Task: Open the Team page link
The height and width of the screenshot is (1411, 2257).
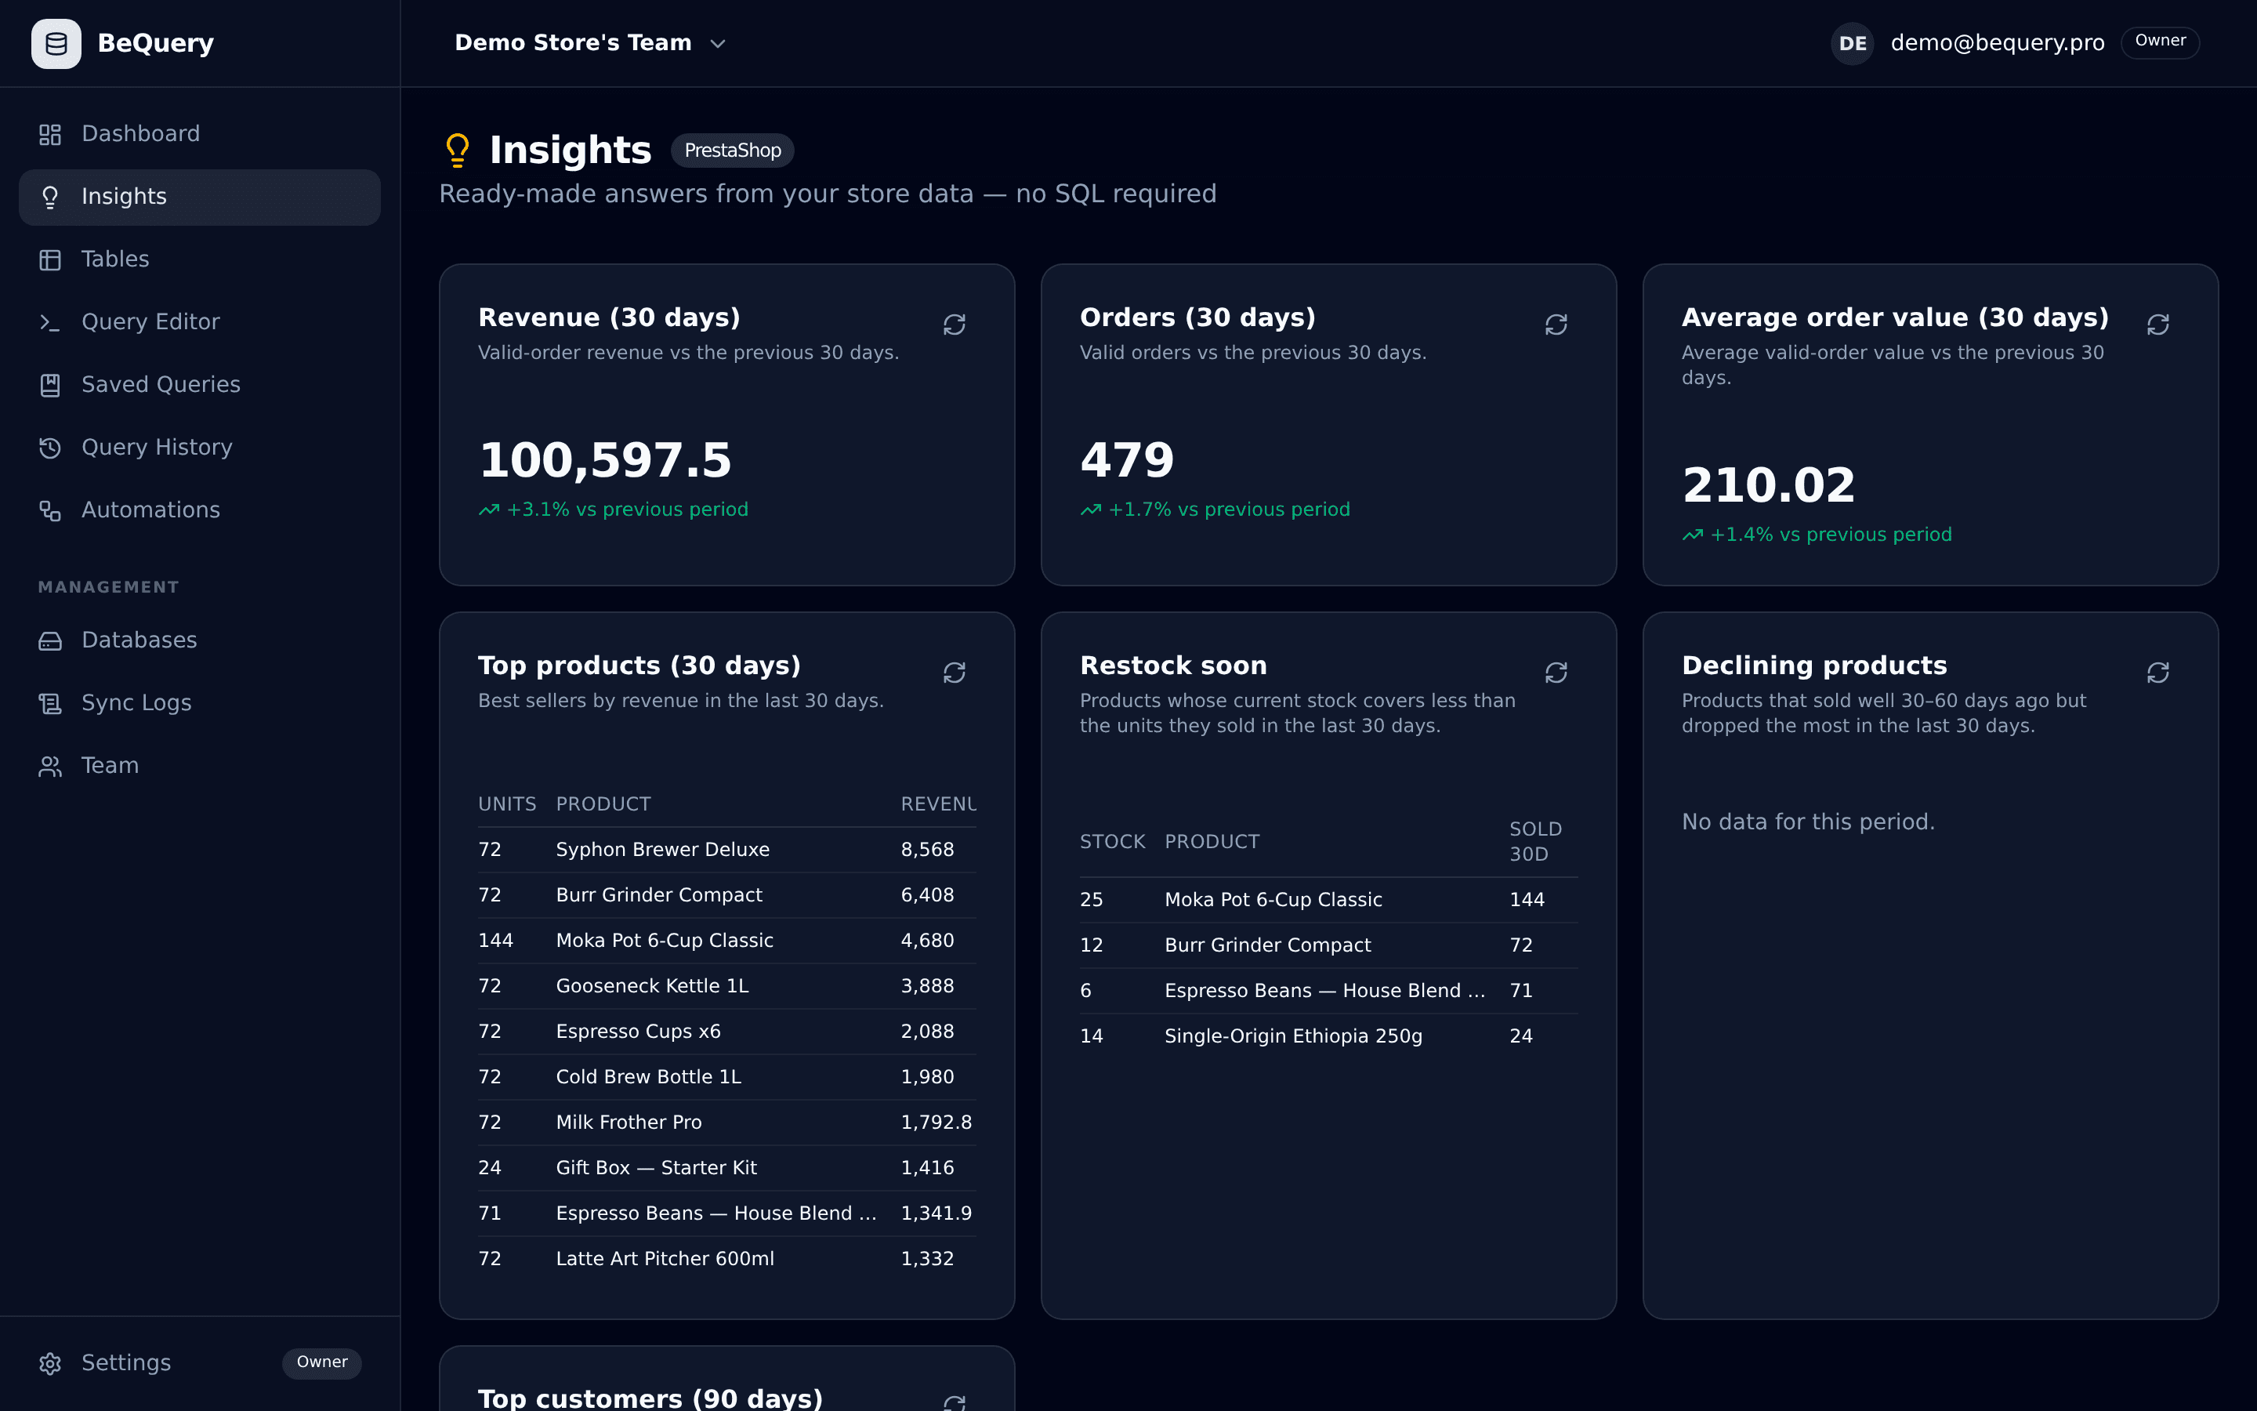Action: 200,765
